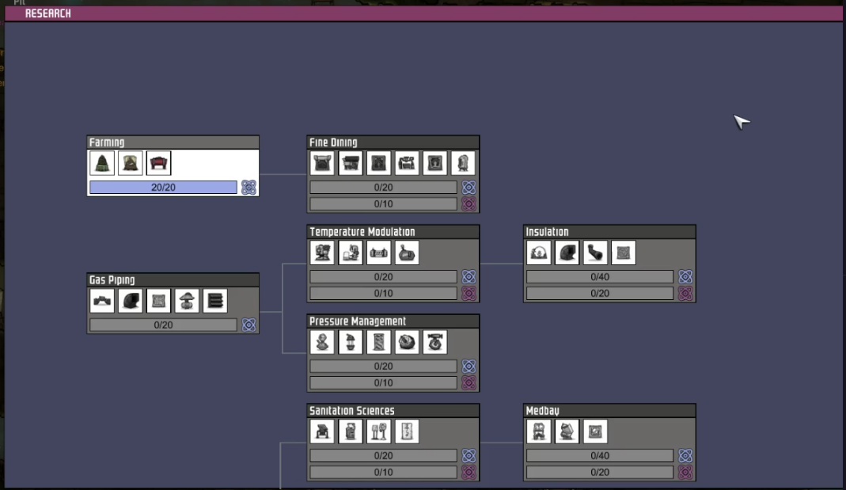This screenshot has width=846, height=490.
Task: Click the blue research point icon in Medbay
Action: [x=685, y=456]
